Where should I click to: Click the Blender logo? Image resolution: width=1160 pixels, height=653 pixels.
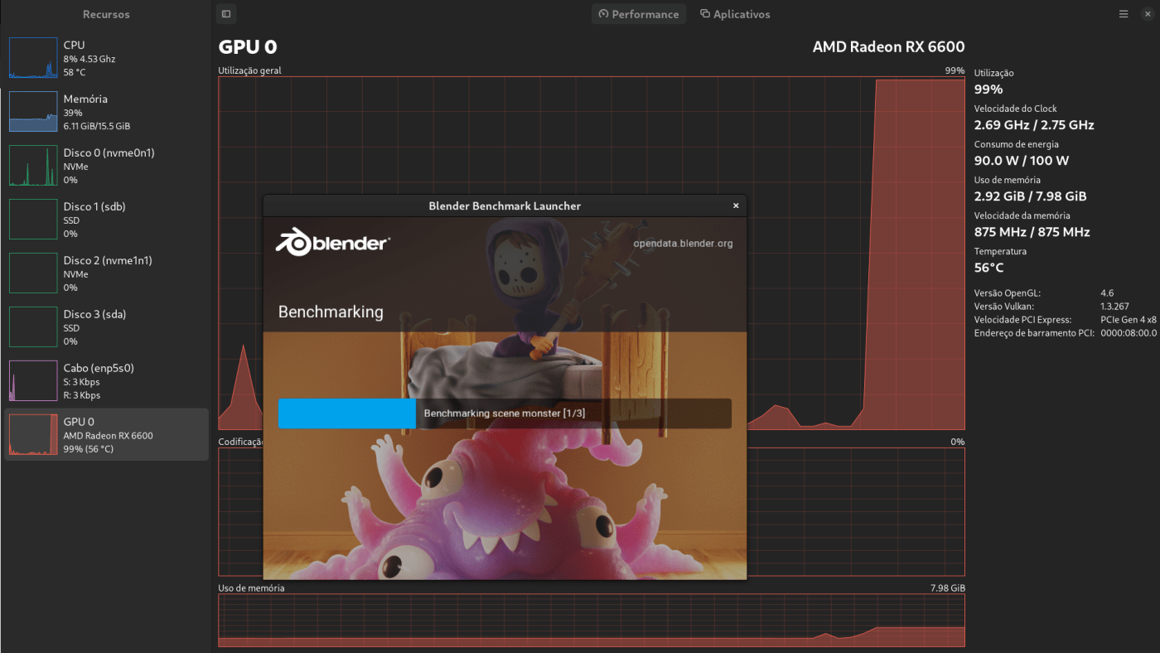click(332, 244)
